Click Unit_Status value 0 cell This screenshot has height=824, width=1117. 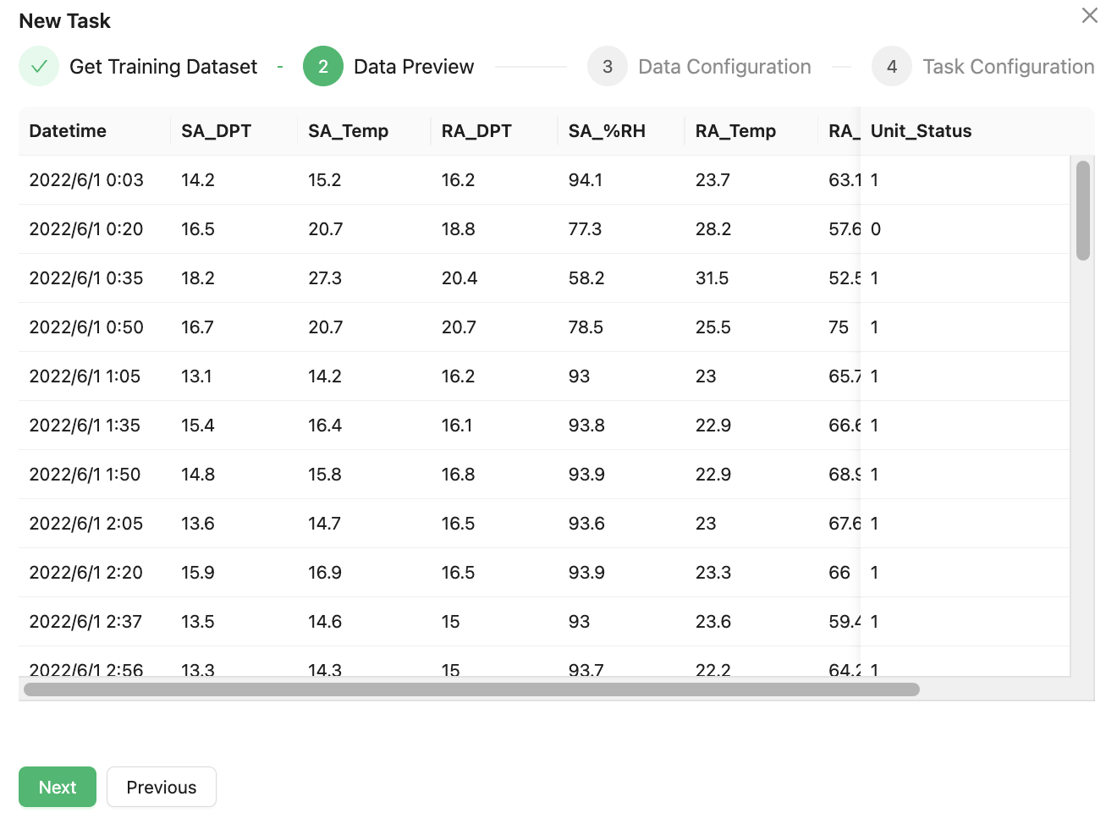coord(876,229)
